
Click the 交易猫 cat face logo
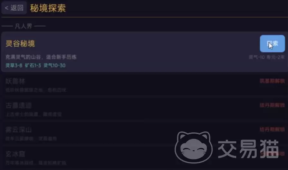(194, 147)
